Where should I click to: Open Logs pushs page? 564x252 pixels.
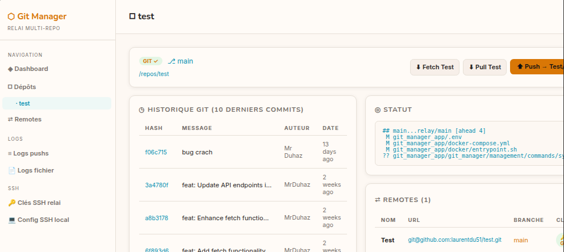[28, 153]
